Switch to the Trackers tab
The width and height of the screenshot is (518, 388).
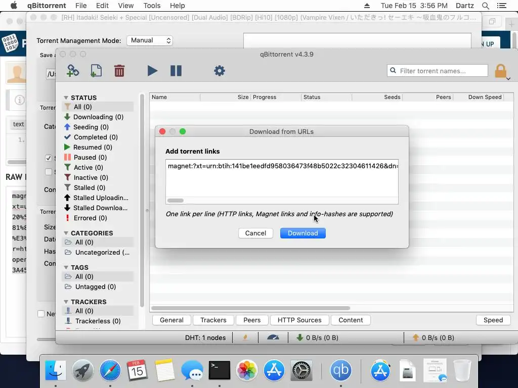213,320
